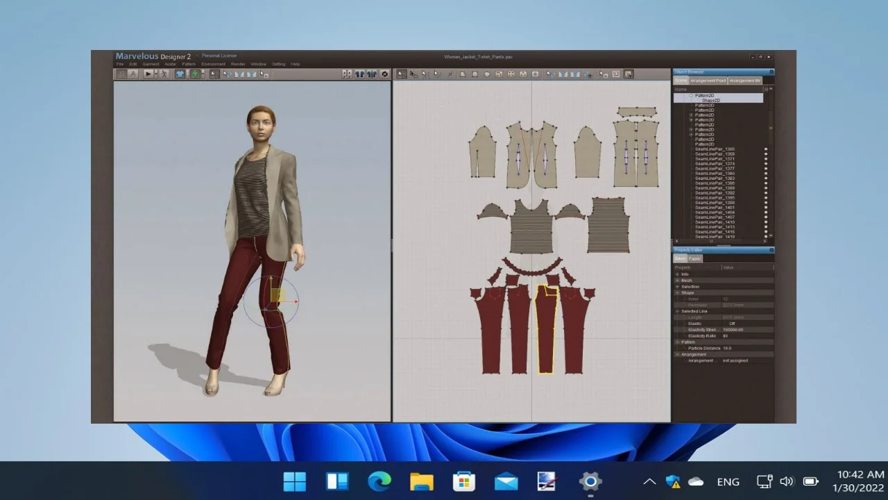This screenshot has width=888, height=500.
Task: Expand the Info property group
Action: (677, 274)
